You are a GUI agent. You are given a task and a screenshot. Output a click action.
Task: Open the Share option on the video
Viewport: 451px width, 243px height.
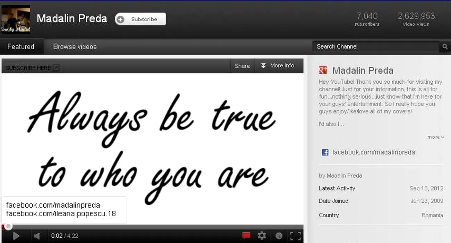pos(242,66)
